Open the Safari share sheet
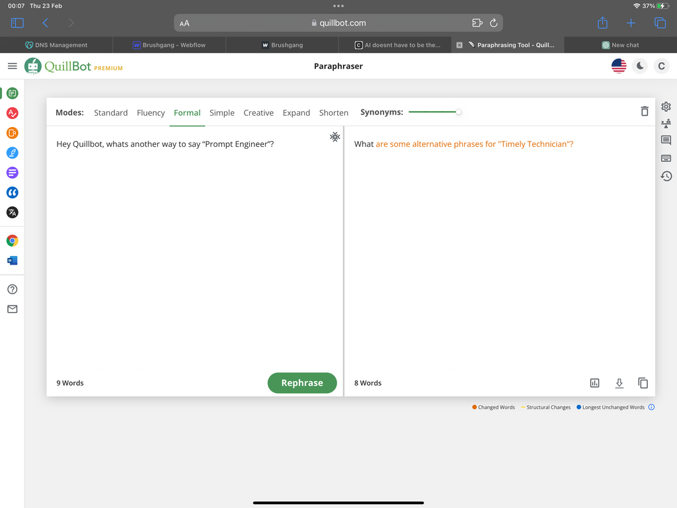Image resolution: width=677 pixels, height=508 pixels. pyautogui.click(x=602, y=22)
